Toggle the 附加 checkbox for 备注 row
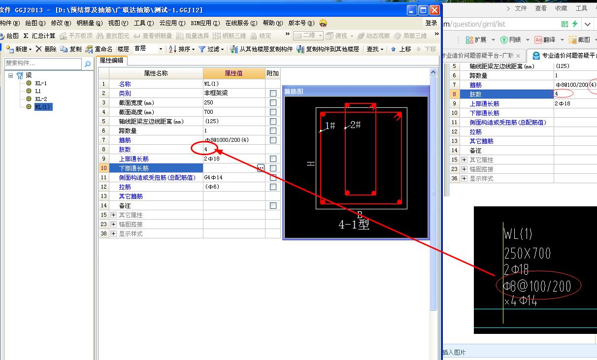The image size is (597, 360). 273,206
